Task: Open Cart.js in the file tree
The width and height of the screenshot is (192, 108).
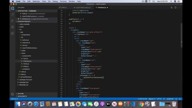Action: 36,58
